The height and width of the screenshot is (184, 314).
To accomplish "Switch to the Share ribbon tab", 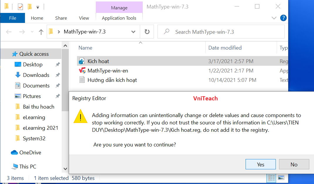I will pyautogui.click(x=61, y=18).
